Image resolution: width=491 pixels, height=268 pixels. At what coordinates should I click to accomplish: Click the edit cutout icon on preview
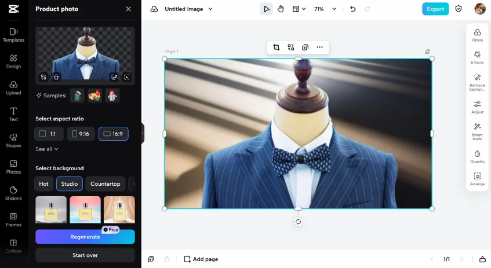click(114, 77)
